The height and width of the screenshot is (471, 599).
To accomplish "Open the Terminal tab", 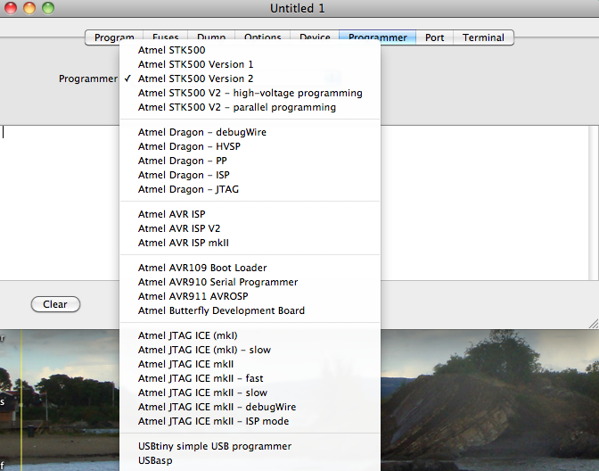I will point(483,37).
